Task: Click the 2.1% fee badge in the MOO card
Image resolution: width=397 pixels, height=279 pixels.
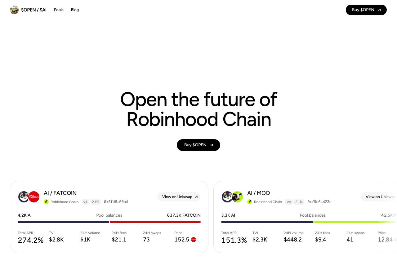Action: [299, 202]
